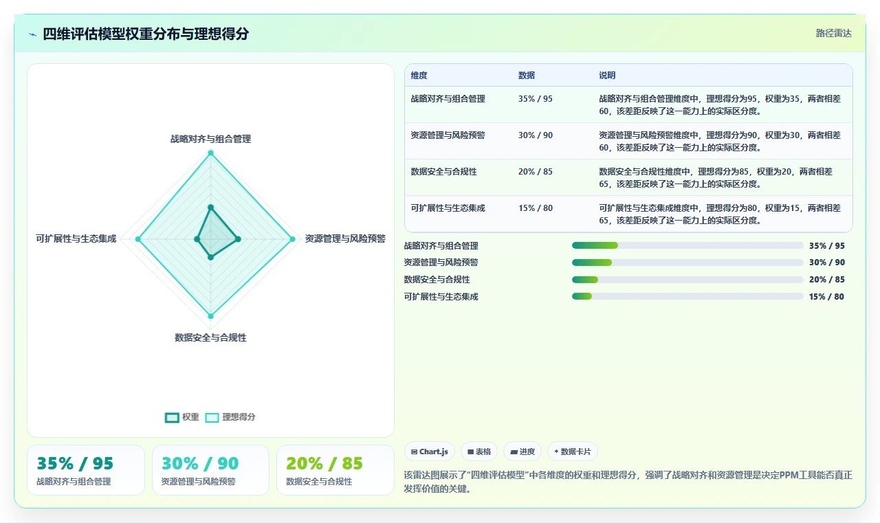Click table cell 15% / 80

[536, 208]
